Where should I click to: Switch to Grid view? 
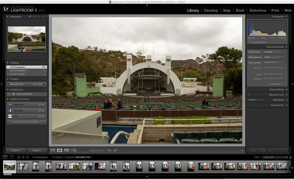pos(52,150)
